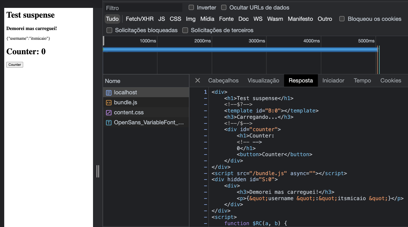Screen dimensions: 408x227
Task: Filter requests by Fetch/XHR
Action: 140,19
